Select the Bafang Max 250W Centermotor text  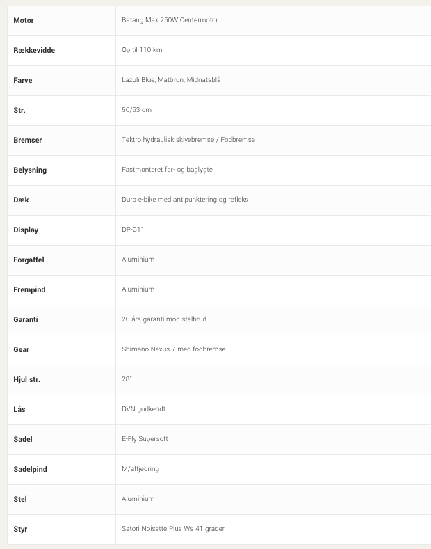click(x=170, y=20)
